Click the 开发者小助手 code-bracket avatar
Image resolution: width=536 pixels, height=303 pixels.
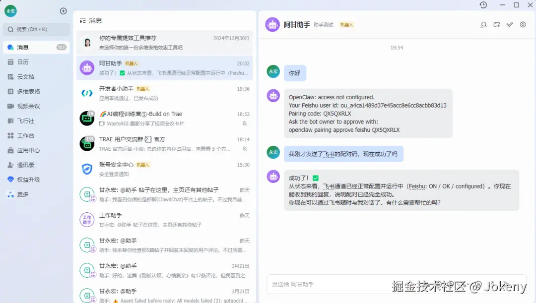87,93
